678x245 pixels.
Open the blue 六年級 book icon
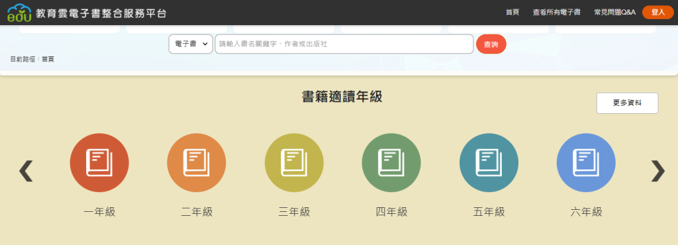point(586,162)
